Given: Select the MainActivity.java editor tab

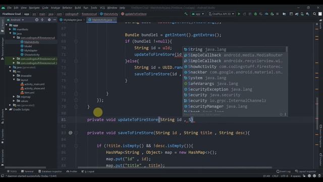Looking at the screenshot, I should tap(101, 20).
